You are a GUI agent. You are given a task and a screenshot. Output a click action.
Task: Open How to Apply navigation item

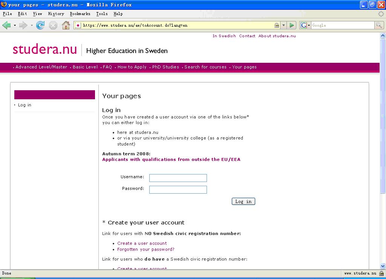click(132, 67)
